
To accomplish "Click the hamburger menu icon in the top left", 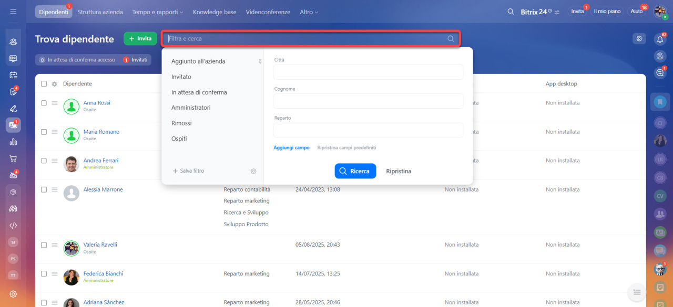I will (13, 12).
